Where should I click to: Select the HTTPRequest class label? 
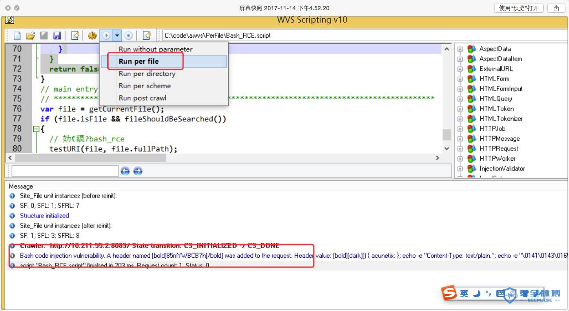[499, 148]
